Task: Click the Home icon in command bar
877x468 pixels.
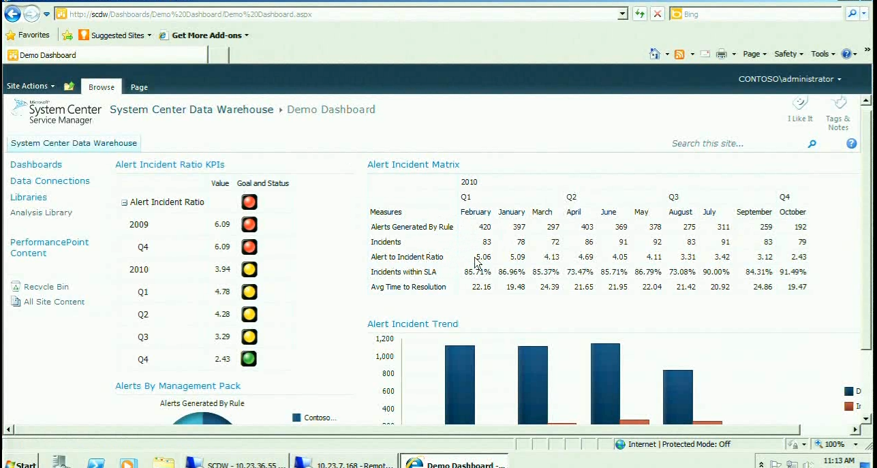Action: pos(655,54)
